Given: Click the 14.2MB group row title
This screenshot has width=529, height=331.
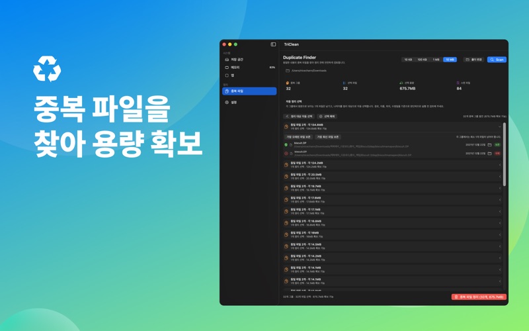Looking at the screenshot, I should (306, 256).
